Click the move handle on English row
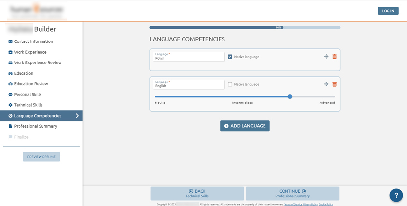Screen dimensions: 407x206 coord(326,84)
